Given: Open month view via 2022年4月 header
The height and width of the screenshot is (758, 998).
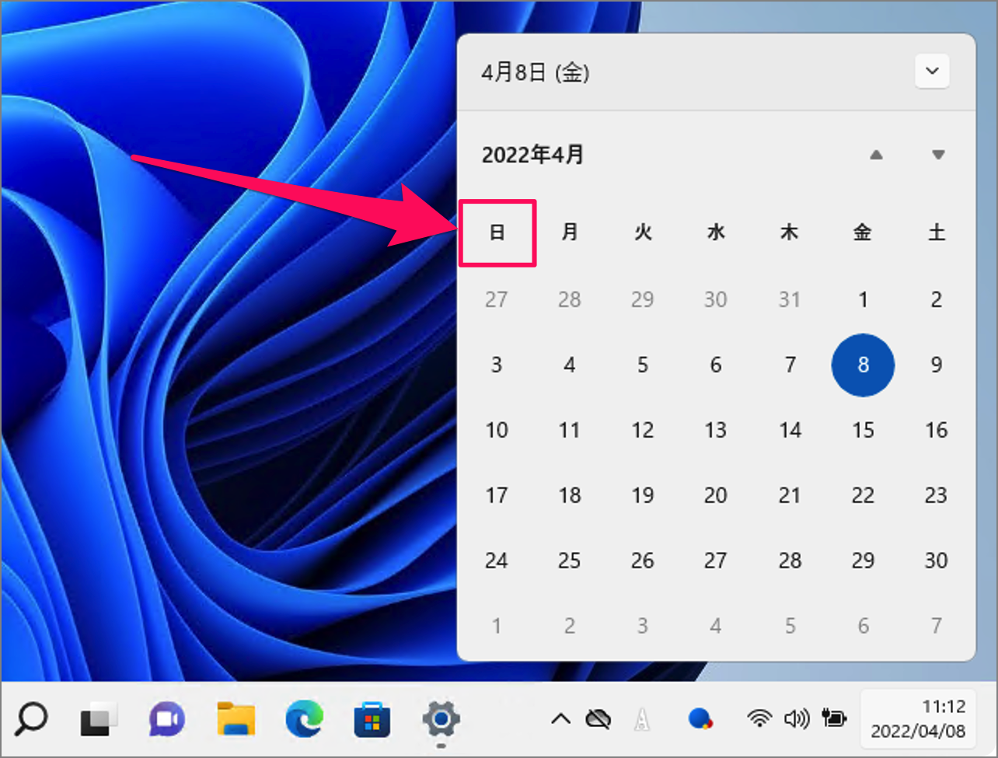Looking at the screenshot, I should [x=532, y=154].
